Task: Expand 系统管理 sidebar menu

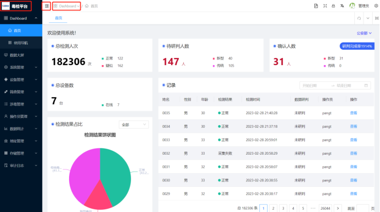Action: (x=21, y=67)
